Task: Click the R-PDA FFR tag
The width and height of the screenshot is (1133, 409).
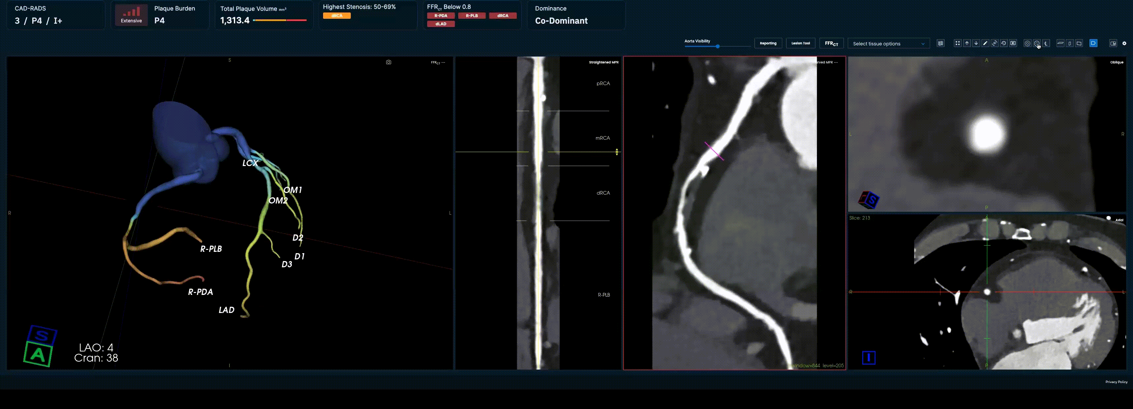Action: [x=441, y=16]
